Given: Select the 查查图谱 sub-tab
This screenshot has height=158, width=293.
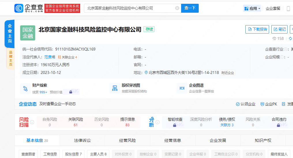Looking at the screenshot, I should point(28,154).
